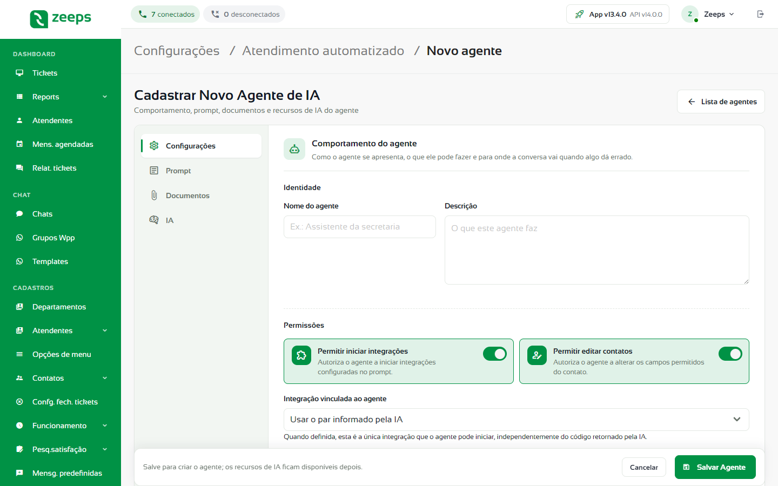This screenshot has width=778, height=486.
Task: Click the Templates WhatsApp icon
Action: point(19,261)
